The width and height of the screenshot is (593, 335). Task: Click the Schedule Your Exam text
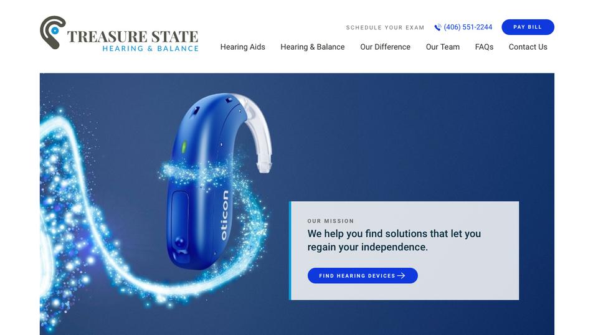tap(385, 27)
